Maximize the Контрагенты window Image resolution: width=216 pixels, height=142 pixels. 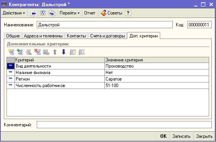click(203, 5)
